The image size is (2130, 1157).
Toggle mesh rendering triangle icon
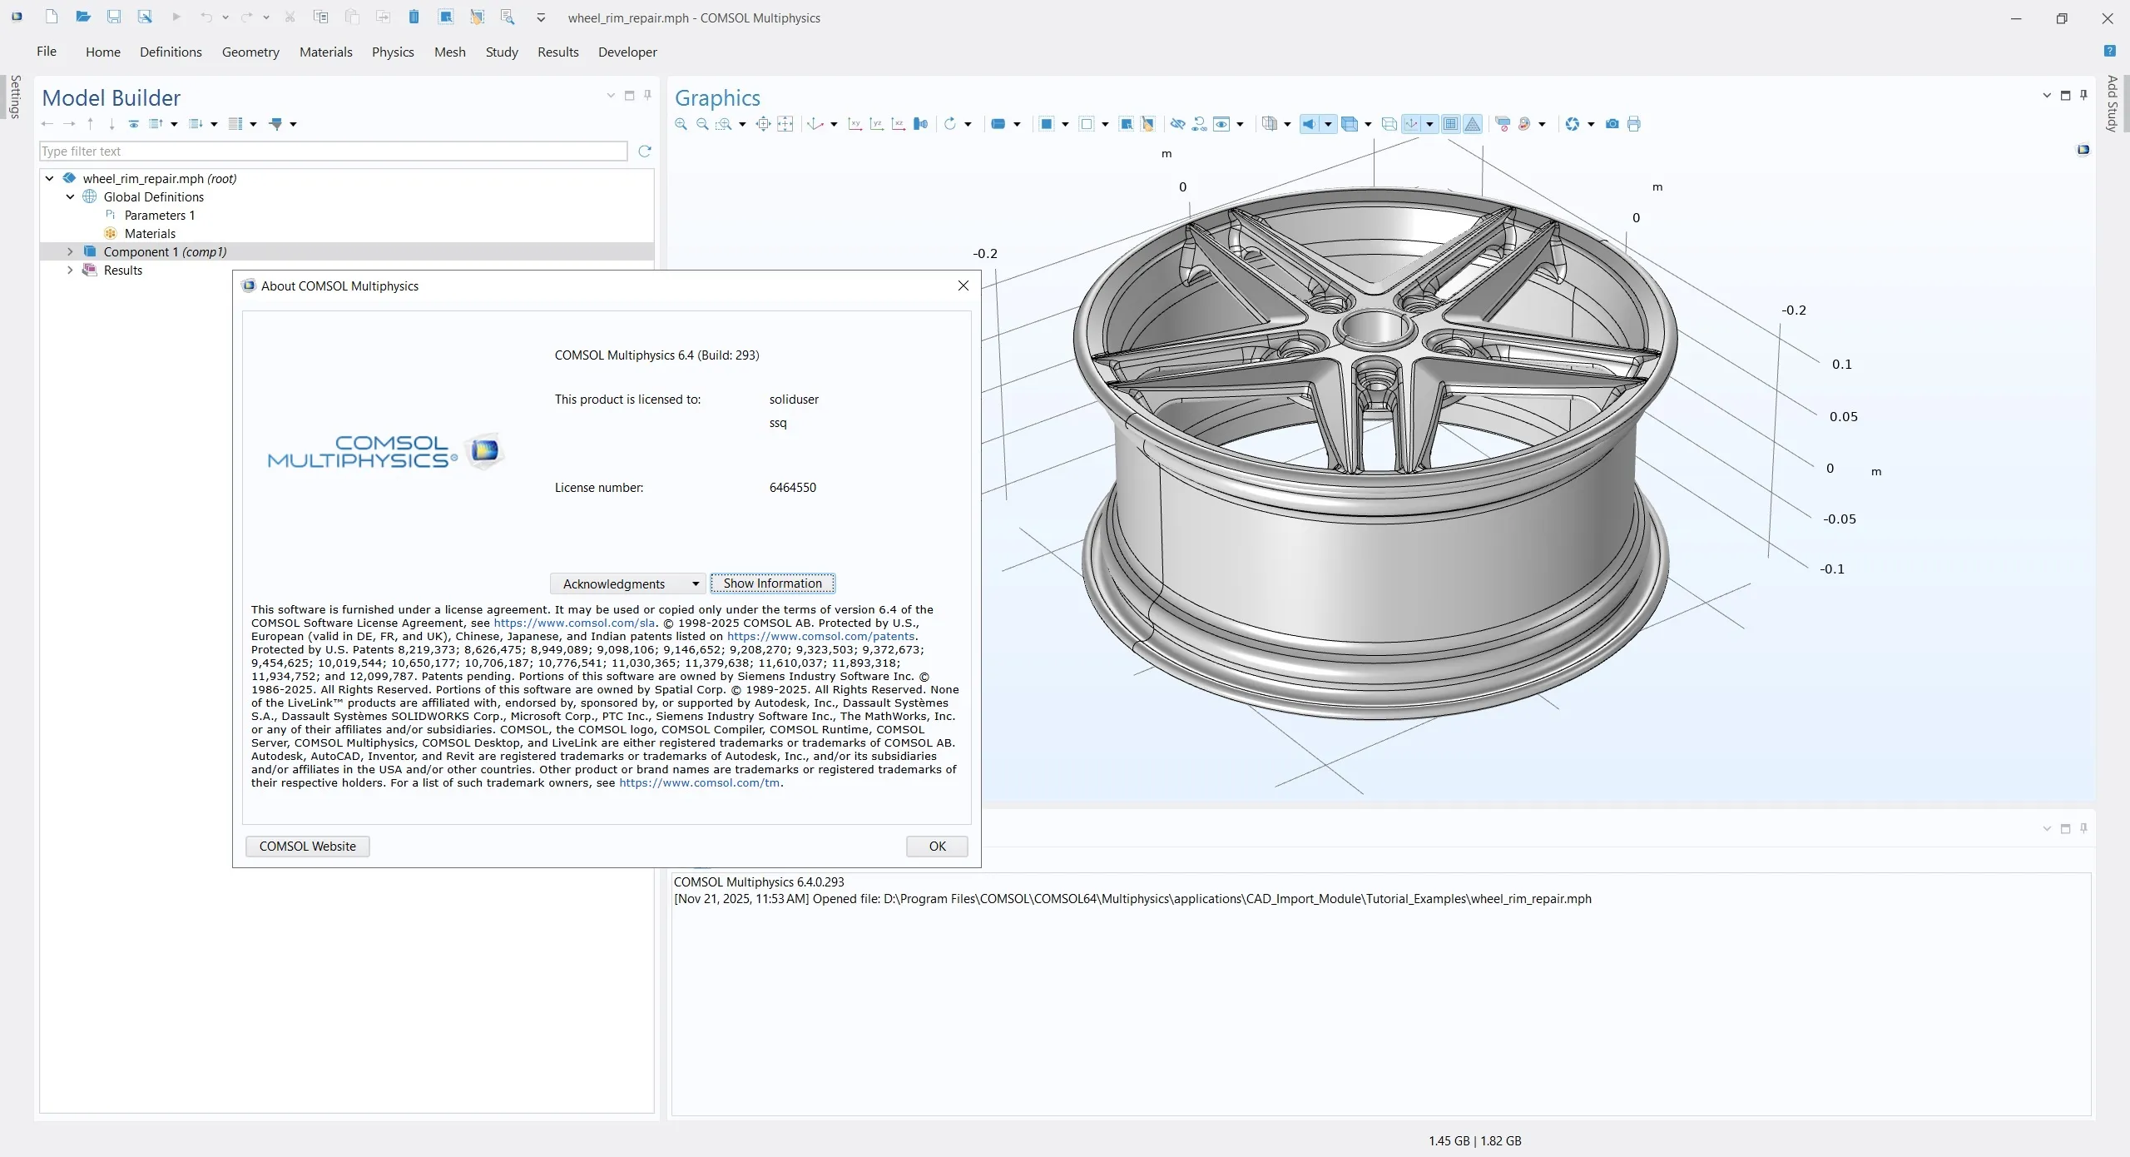(x=1473, y=124)
